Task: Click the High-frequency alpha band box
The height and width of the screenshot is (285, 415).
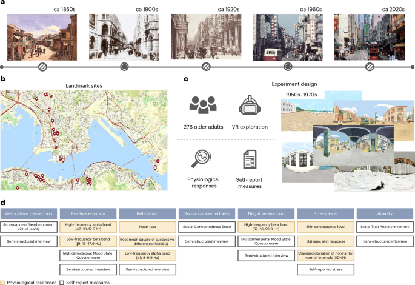Action: 88,227
